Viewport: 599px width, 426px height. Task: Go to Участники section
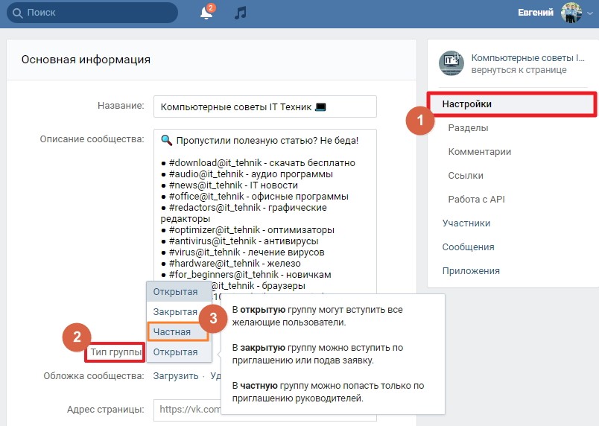pos(466,223)
